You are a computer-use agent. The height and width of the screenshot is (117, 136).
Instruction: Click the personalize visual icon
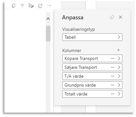[31, 6]
